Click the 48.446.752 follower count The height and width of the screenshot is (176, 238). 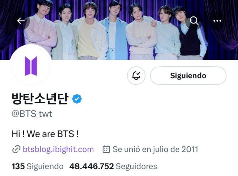click(x=92, y=166)
